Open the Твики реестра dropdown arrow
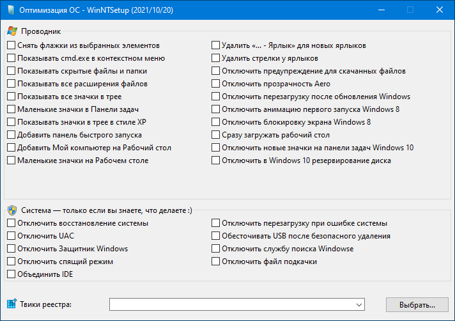The image size is (455, 321). click(359, 305)
